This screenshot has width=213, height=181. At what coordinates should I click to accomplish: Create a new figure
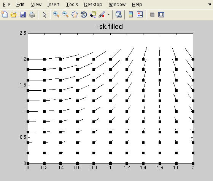click(x=5, y=14)
